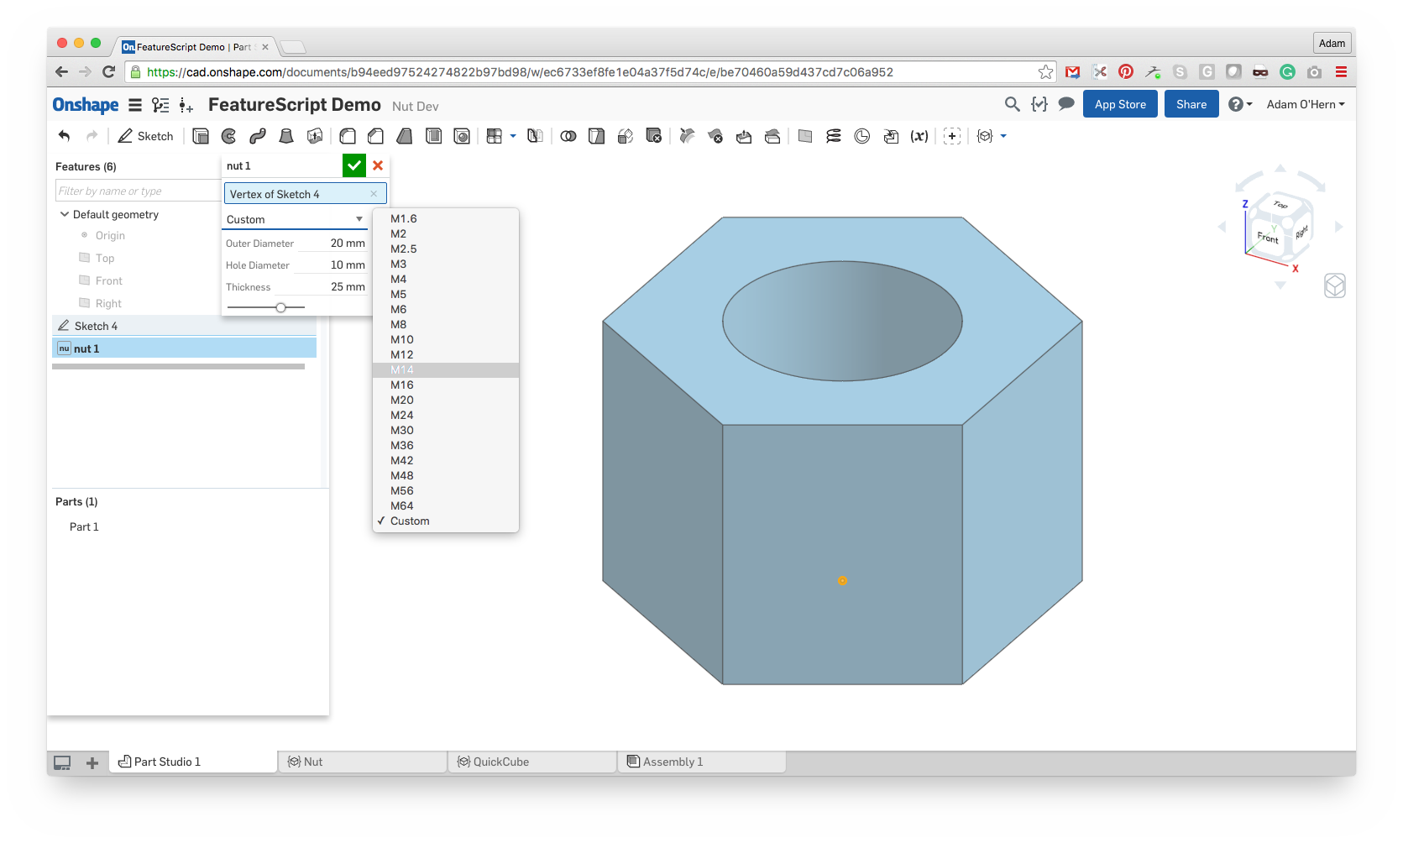This screenshot has height=843, width=1403.
Task: Select the Fillet tool
Action: tap(348, 136)
